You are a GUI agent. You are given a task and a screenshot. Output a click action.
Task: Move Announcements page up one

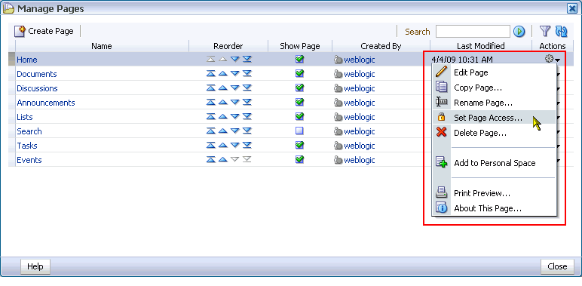pyautogui.click(x=222, y=102)
